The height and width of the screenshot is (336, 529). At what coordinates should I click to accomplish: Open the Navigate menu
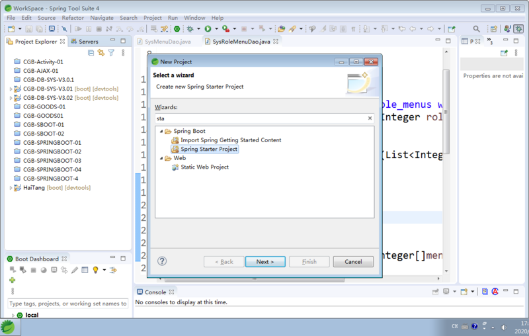point(102,18)
